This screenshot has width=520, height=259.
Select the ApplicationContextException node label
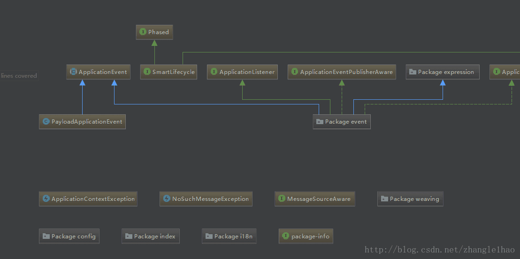(x=93, y=199)
